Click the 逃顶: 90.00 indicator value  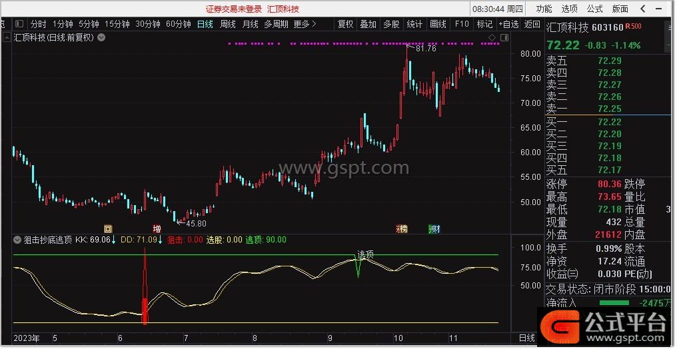pyautogui.click(x=266, y=240)
